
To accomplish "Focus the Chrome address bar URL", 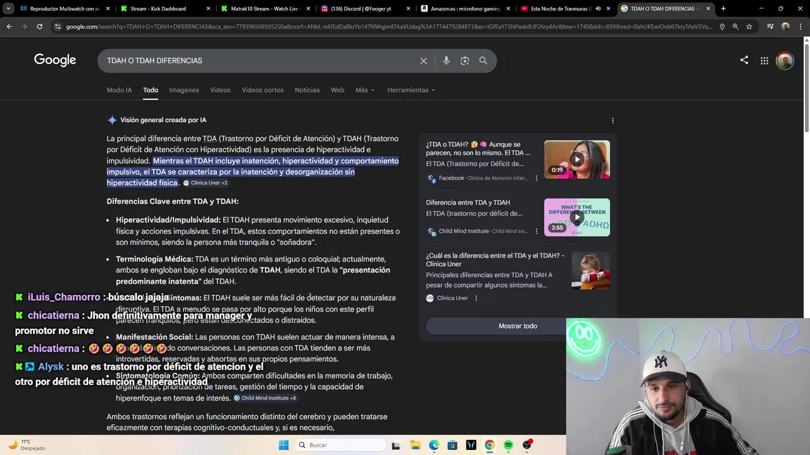I will click(389, 27).
